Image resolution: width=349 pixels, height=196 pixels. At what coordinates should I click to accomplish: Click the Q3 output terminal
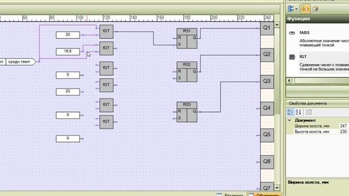coord(267,82)
